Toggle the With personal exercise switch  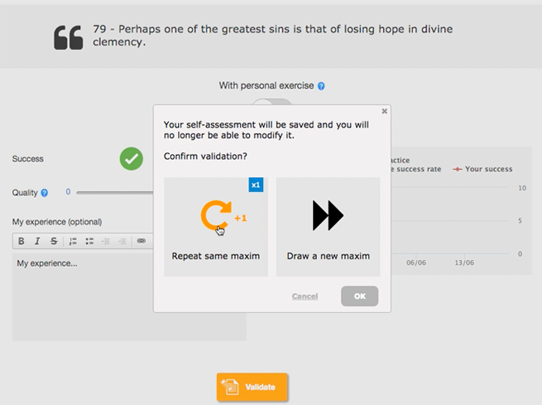[x=272, y=102]
